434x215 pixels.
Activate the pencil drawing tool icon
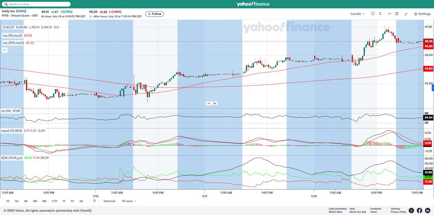click(406, 14)
